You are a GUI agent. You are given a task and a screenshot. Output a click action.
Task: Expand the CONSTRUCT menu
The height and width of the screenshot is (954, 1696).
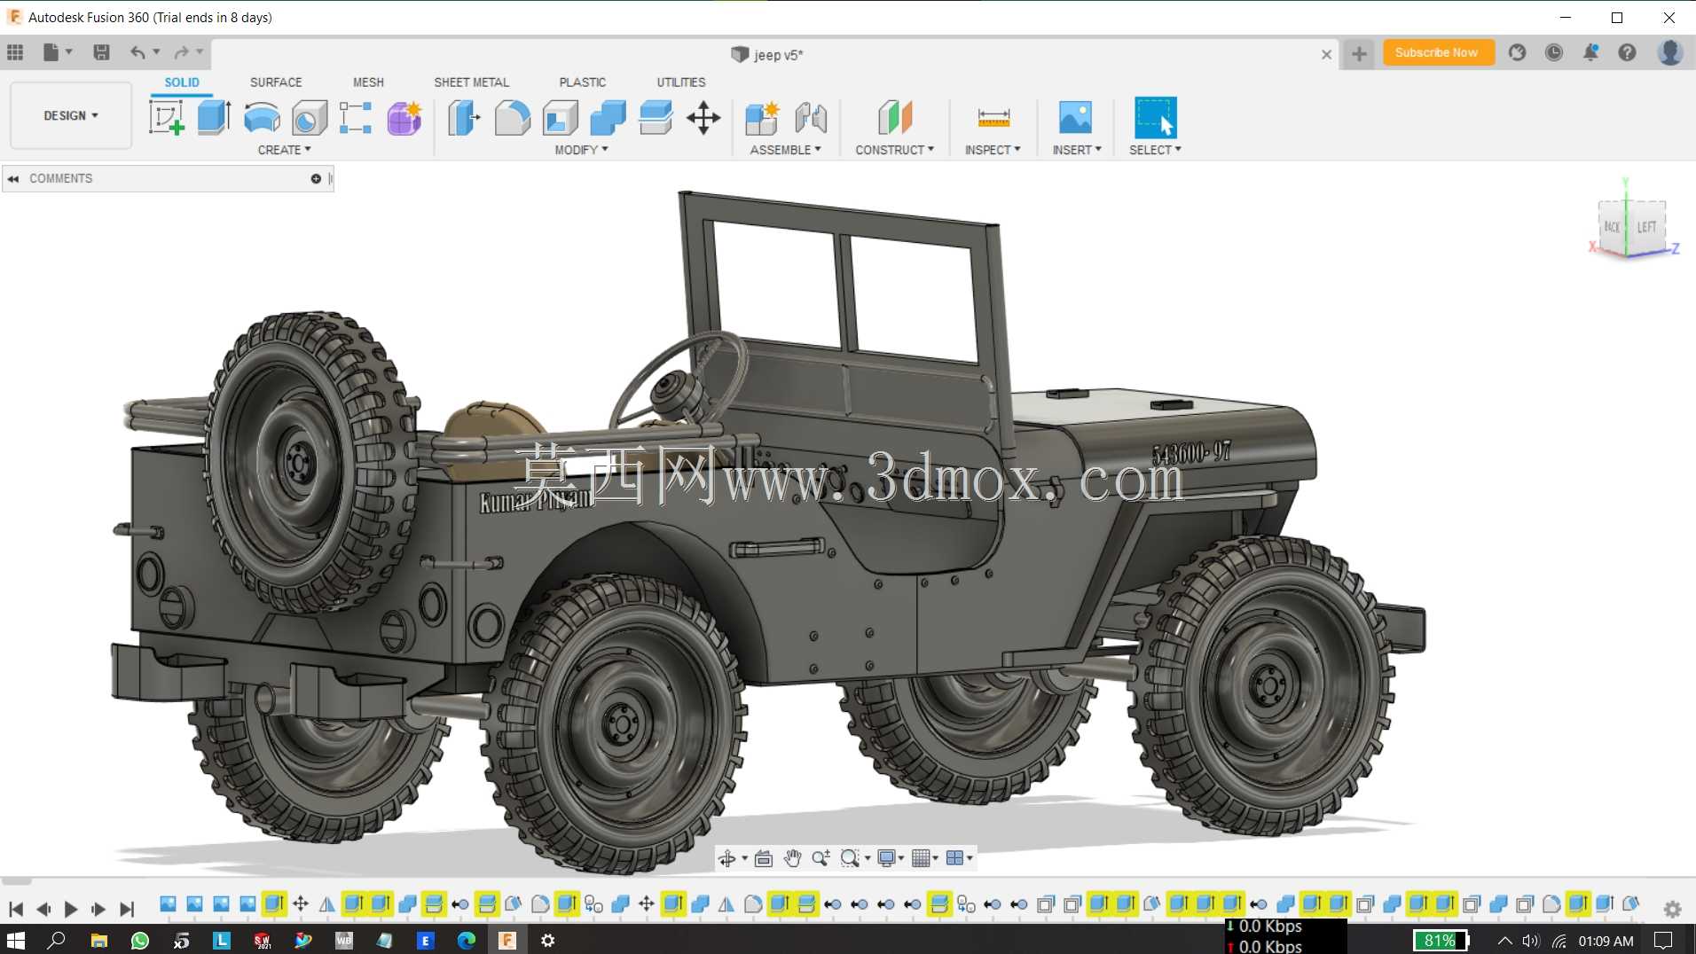(895, 150)
